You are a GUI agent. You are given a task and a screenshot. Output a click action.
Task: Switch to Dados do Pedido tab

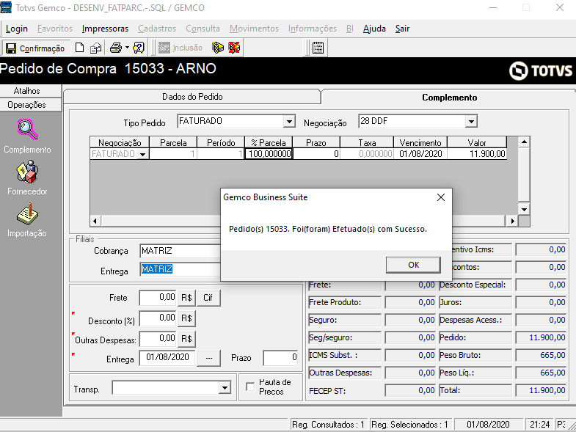192,97
